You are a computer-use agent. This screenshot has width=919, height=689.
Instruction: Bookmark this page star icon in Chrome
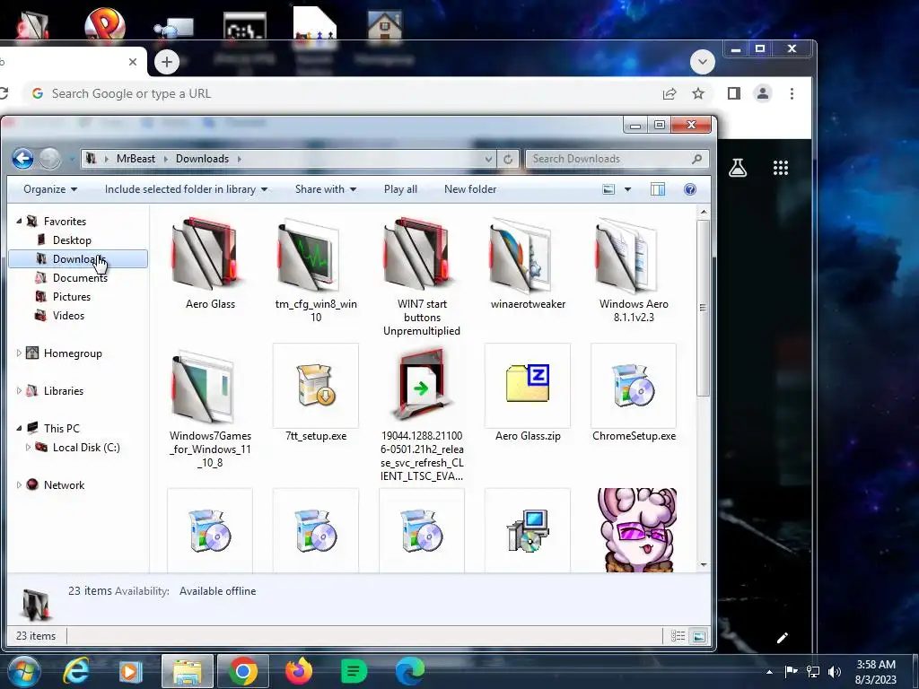698,93
